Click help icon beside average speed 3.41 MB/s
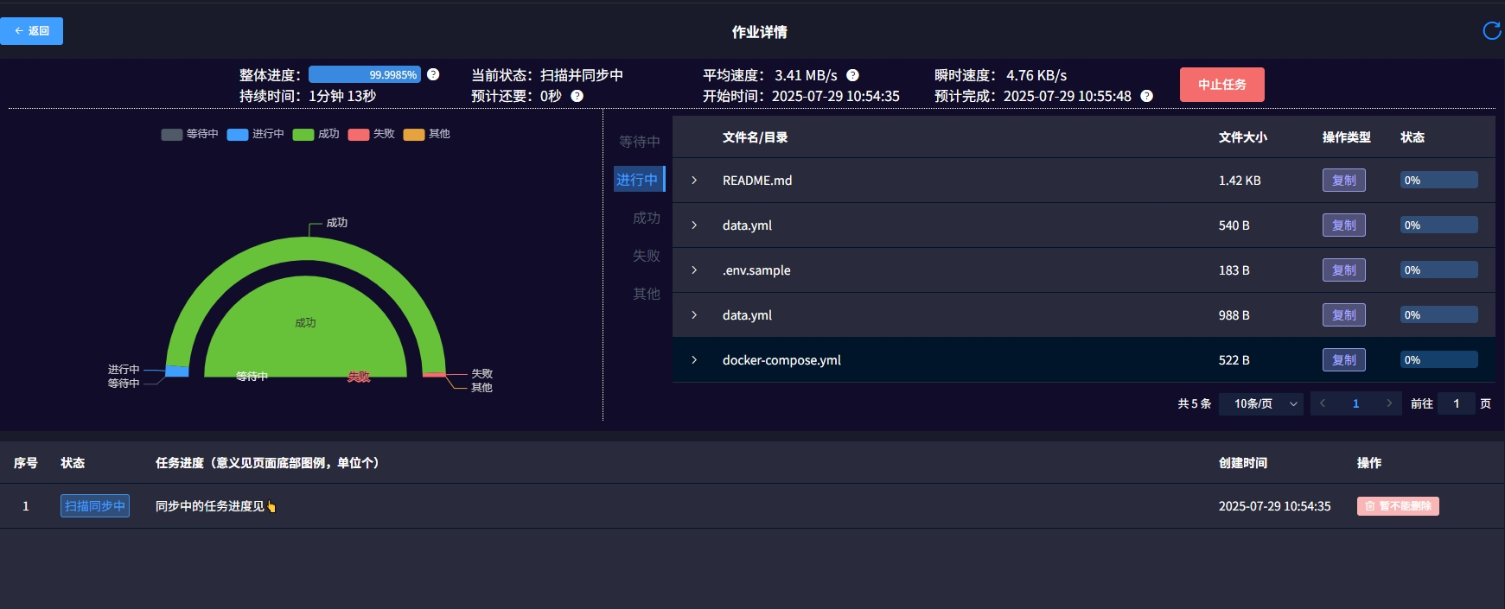The width and height of the screenshot is (1505, 609). [852, 75]
